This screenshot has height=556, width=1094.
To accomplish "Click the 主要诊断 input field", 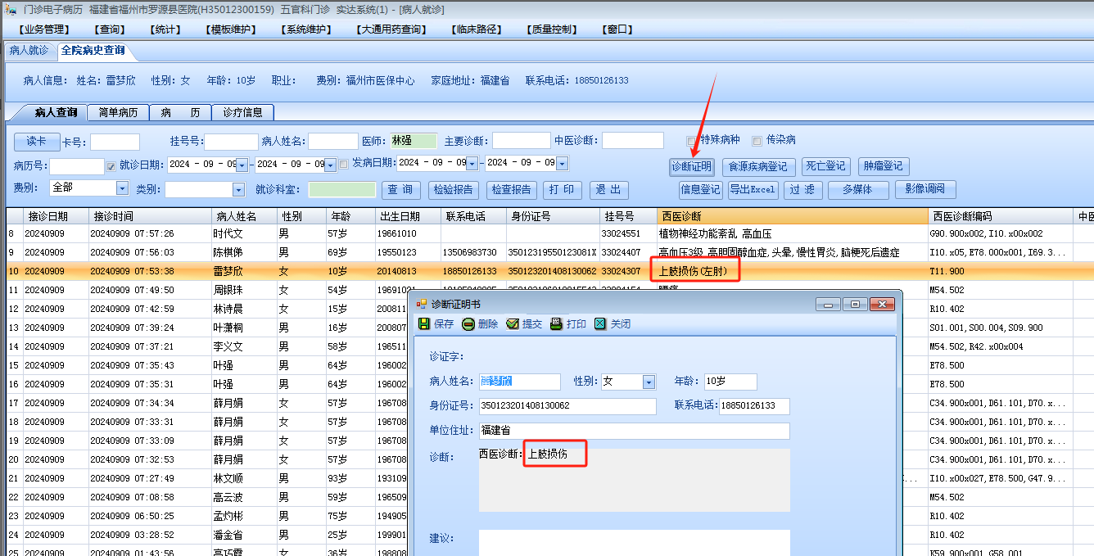I will 521,141.
